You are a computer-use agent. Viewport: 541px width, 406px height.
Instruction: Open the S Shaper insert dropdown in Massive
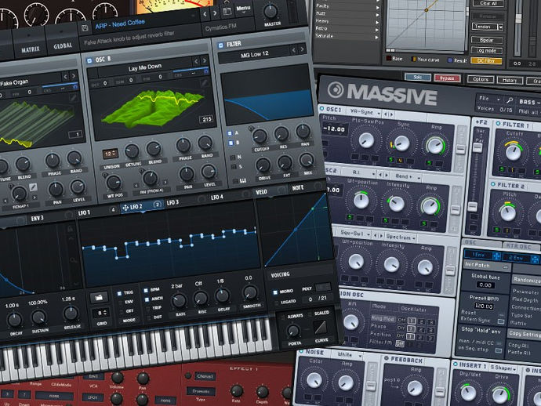503,368
